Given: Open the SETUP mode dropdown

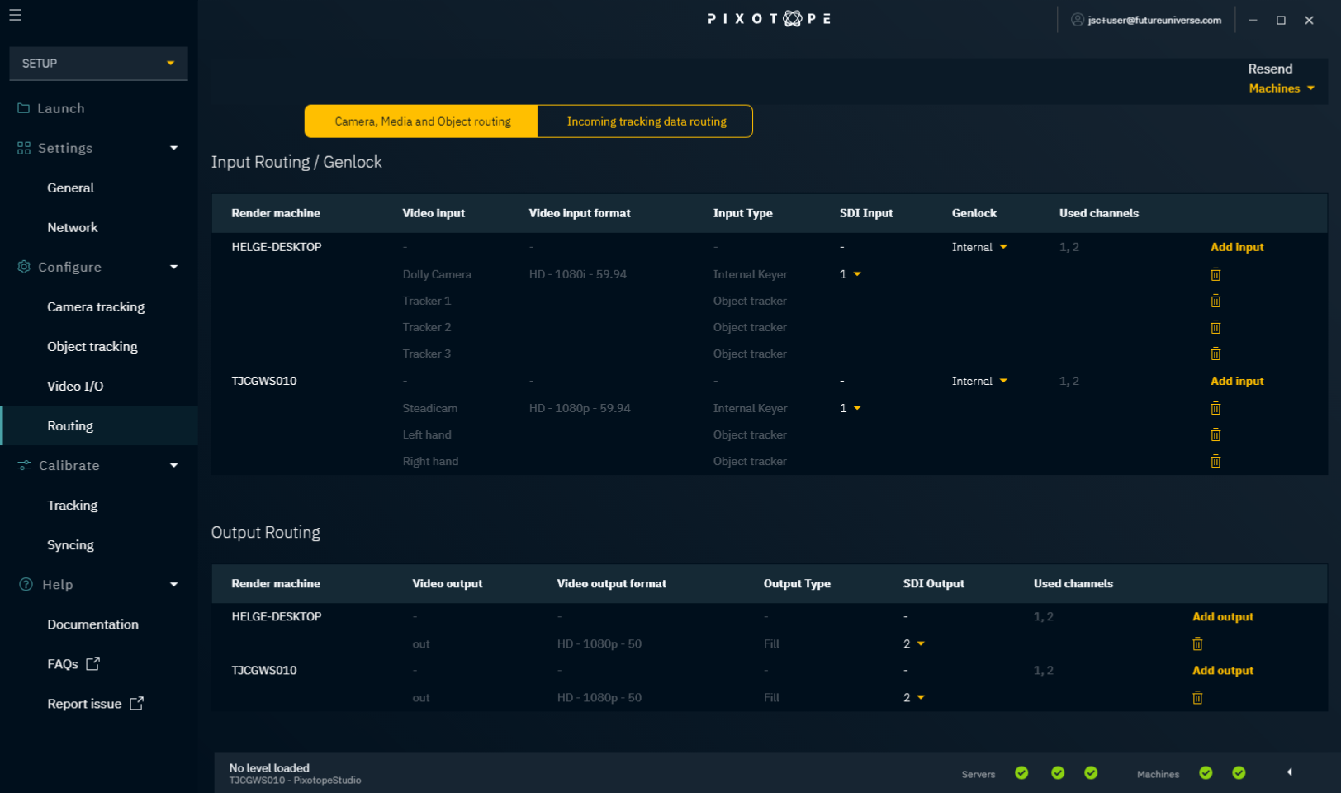Looking at the screenshot, I should point(98,64).
